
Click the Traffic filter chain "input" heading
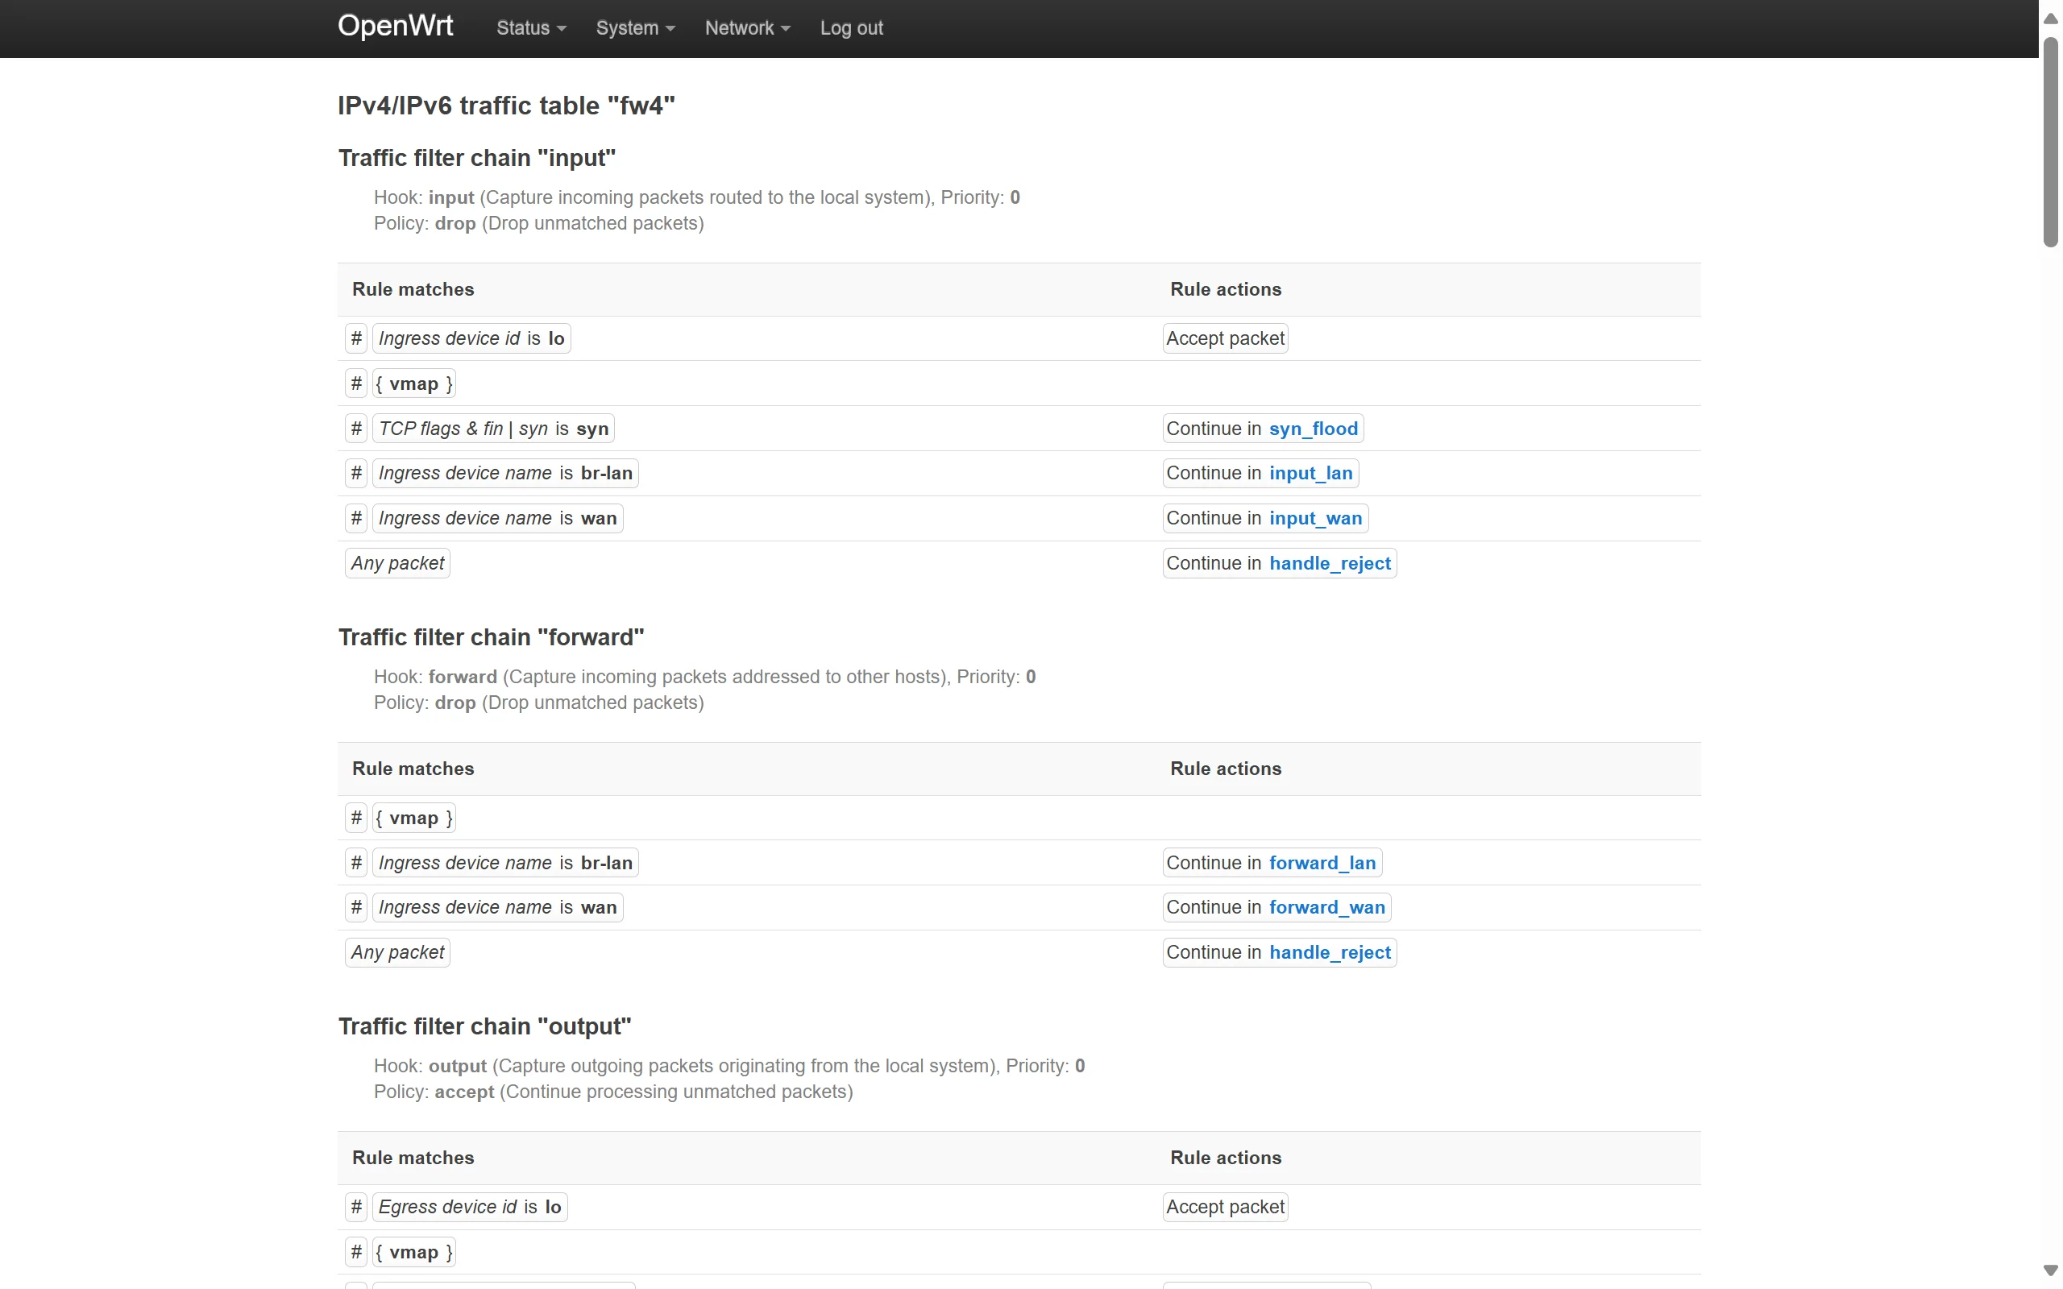(x=476, y=158)
